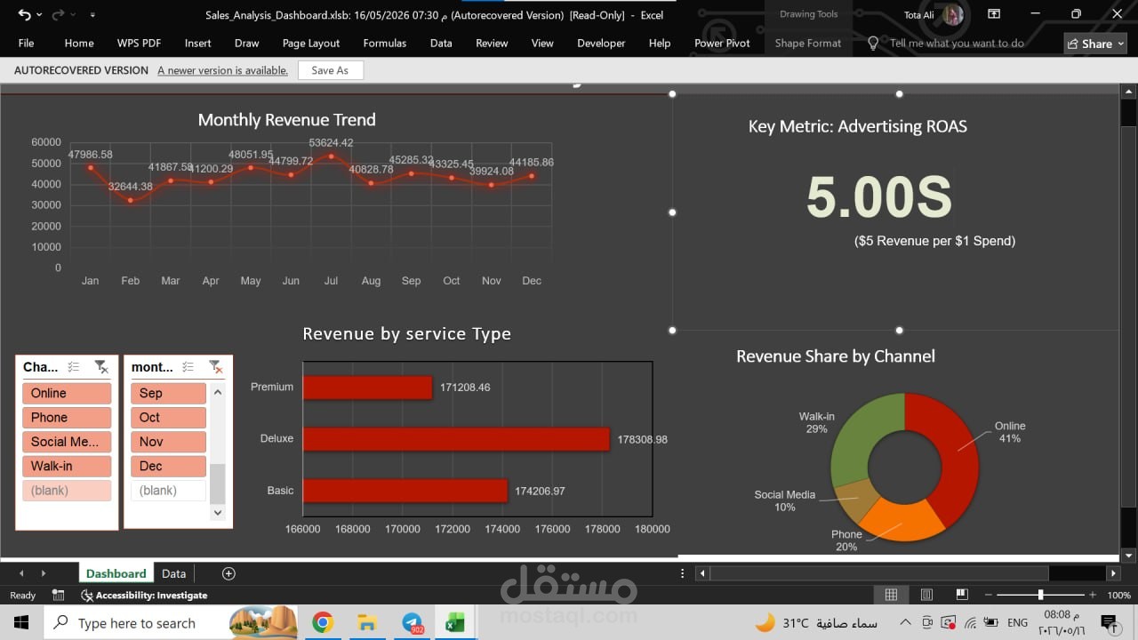1138x640 pixels.
Task: Open the Page Layout tab
Action: 311,43
